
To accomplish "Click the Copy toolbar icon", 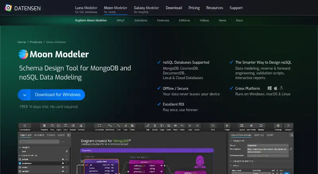I will (x=162, y=125).
